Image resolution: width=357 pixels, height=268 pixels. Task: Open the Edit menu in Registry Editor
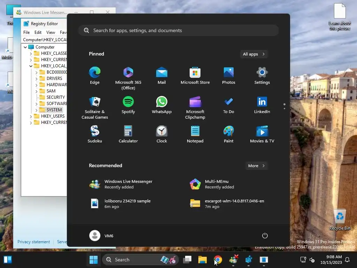tap(38, 32)
